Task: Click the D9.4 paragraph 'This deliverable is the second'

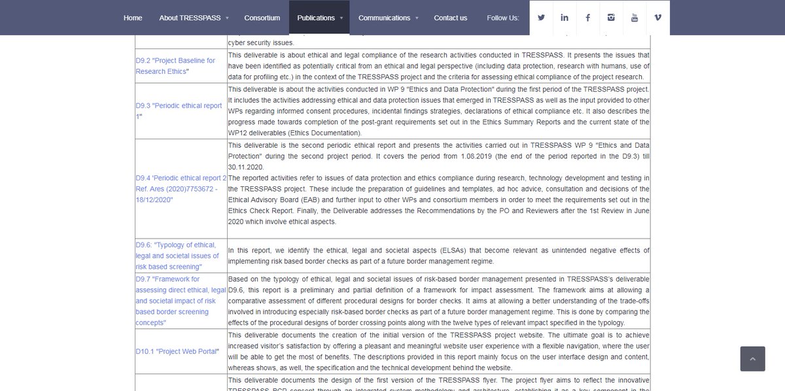Action: (438, 156)
